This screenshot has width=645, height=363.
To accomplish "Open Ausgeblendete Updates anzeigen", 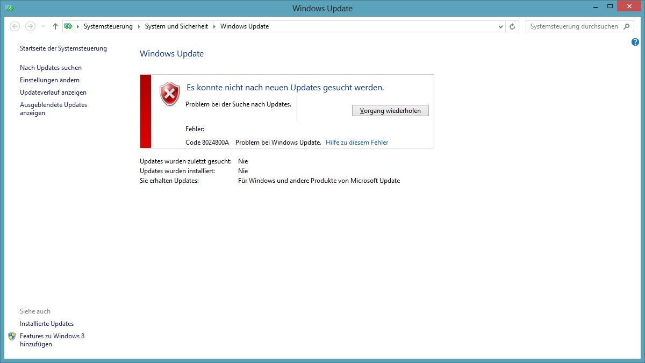I will coord(53,109).
